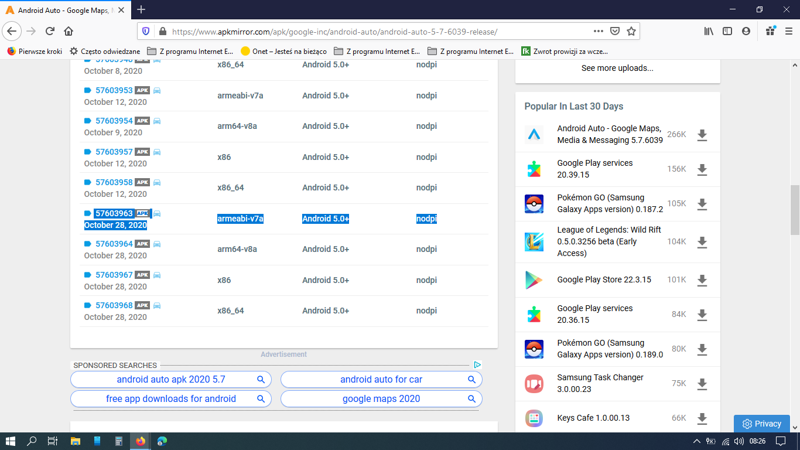The height and width of the screenshot is (450, 800).
Task: Save page to Pocket icon
Action: click(615, 31)
